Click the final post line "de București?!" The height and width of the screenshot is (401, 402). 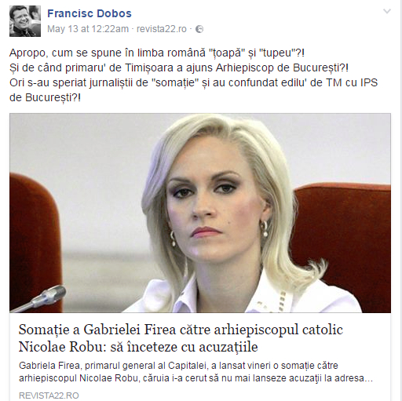[45, 98]
